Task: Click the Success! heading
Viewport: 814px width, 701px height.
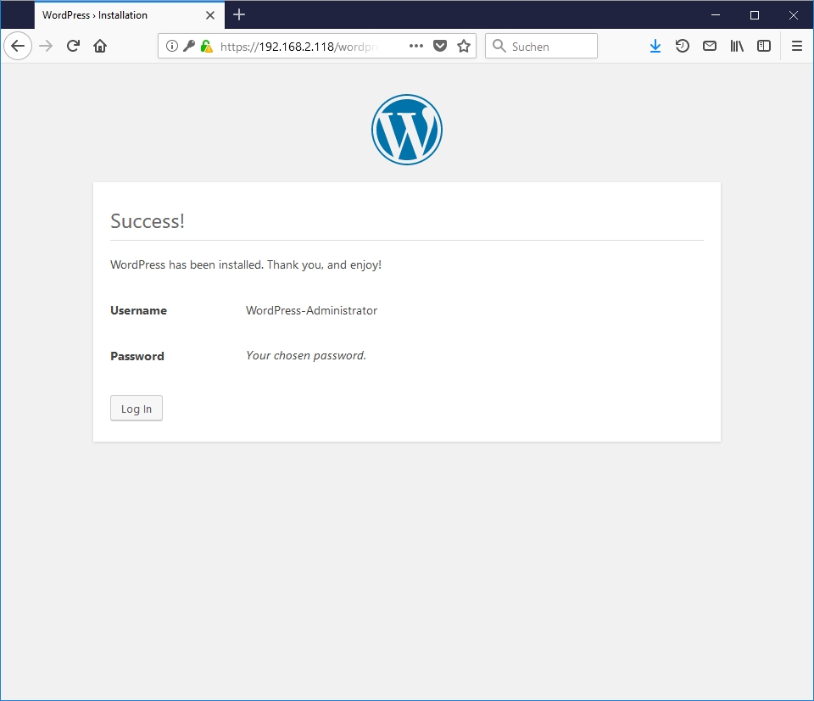Action: (x=148, y=221)
